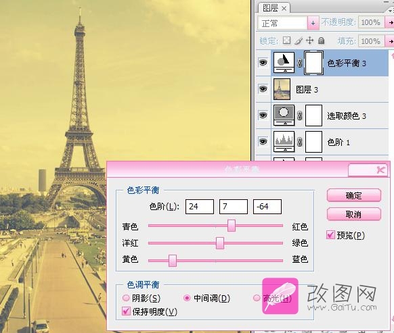Select the 中间调(D) radio button
This screenshot has height=333, width=394.
(x=187, y=298)
